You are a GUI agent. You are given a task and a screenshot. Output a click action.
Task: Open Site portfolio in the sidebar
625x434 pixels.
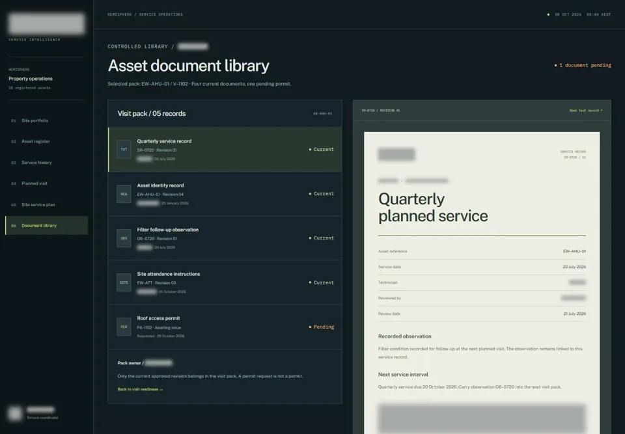[x=46, y=120]
